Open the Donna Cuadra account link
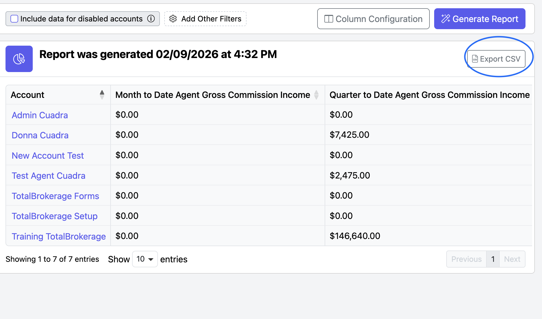This screenshot has height=319, width=542. coord(40,135)
